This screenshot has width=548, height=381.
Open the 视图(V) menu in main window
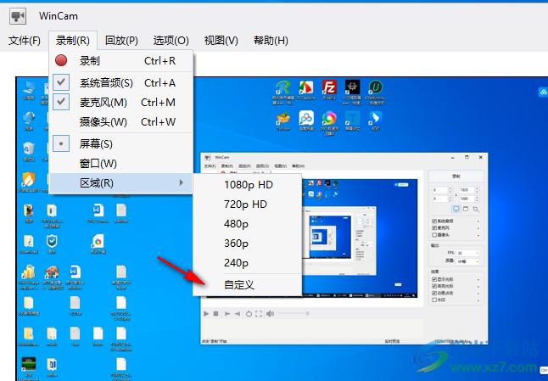click(221, 41)
